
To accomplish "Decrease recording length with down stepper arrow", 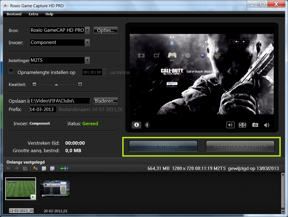I will click(x=105, y=74).
